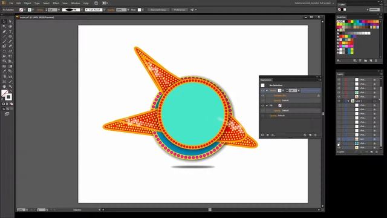Collapse the Layer 1 disclosure triangle
Screen dimensions: 387x218
click(348, 101)
